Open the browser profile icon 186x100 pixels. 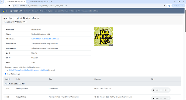coord(169,6)
